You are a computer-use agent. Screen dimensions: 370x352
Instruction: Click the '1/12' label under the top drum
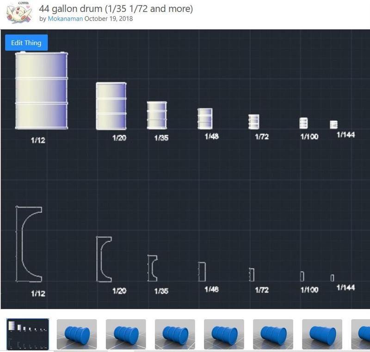pos(38,140)
